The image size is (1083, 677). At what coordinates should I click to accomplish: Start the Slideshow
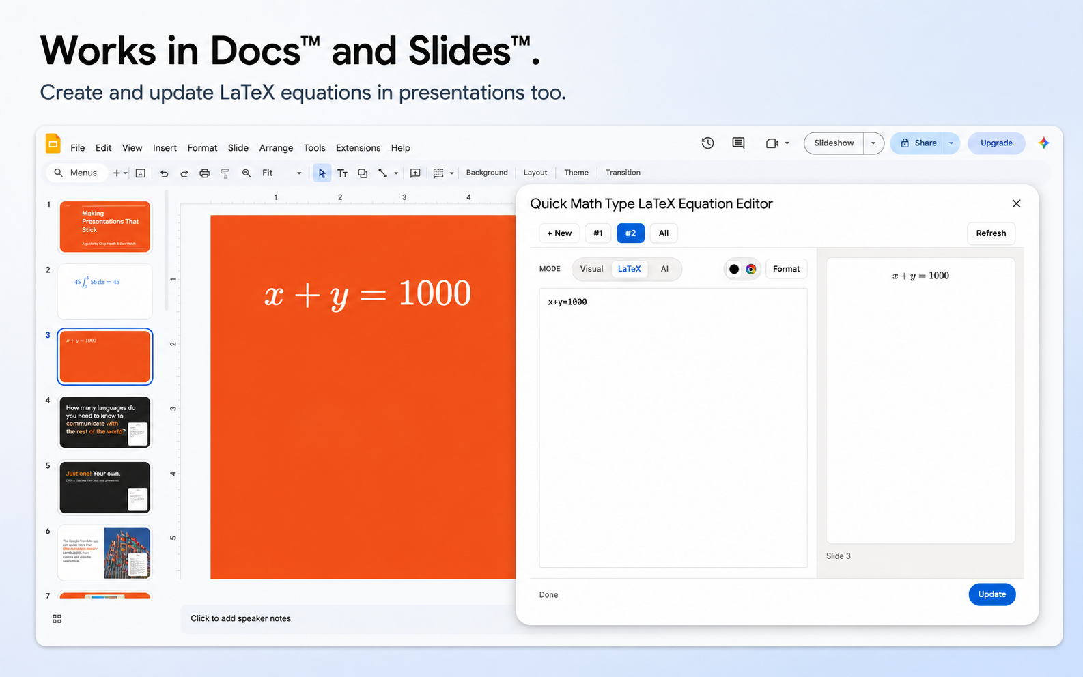coord(834,143)
